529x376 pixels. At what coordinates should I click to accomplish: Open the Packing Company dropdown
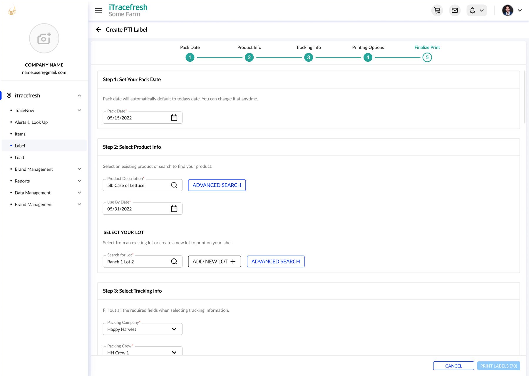click(x=143, y=329)
